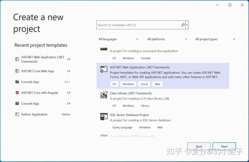Click the C# Console App recent icon
Screen dimensions: 249x162
click(17, 103)
